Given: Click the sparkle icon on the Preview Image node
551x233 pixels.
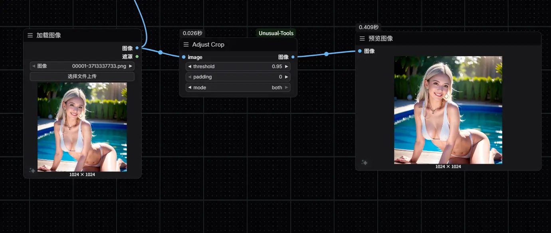Looking at the screenshot, I should click(364, 163).
